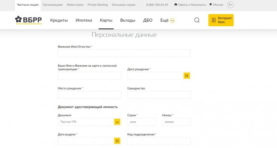
Task: Switch to the Организациям tab
Action: pos(53,5)
